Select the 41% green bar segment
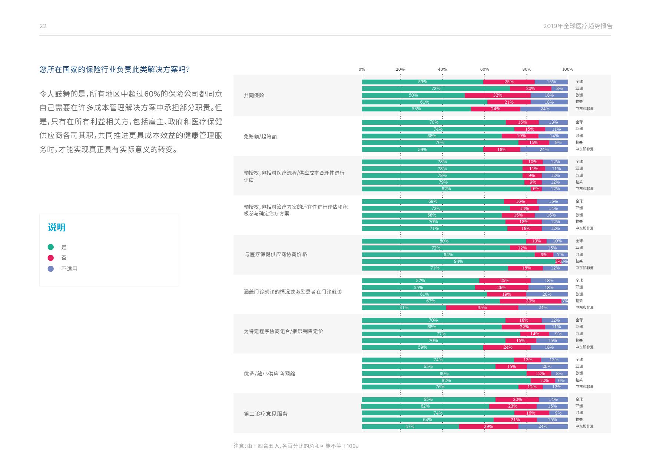The height and width of the screenshot is (459, 650). pos(404,308)
